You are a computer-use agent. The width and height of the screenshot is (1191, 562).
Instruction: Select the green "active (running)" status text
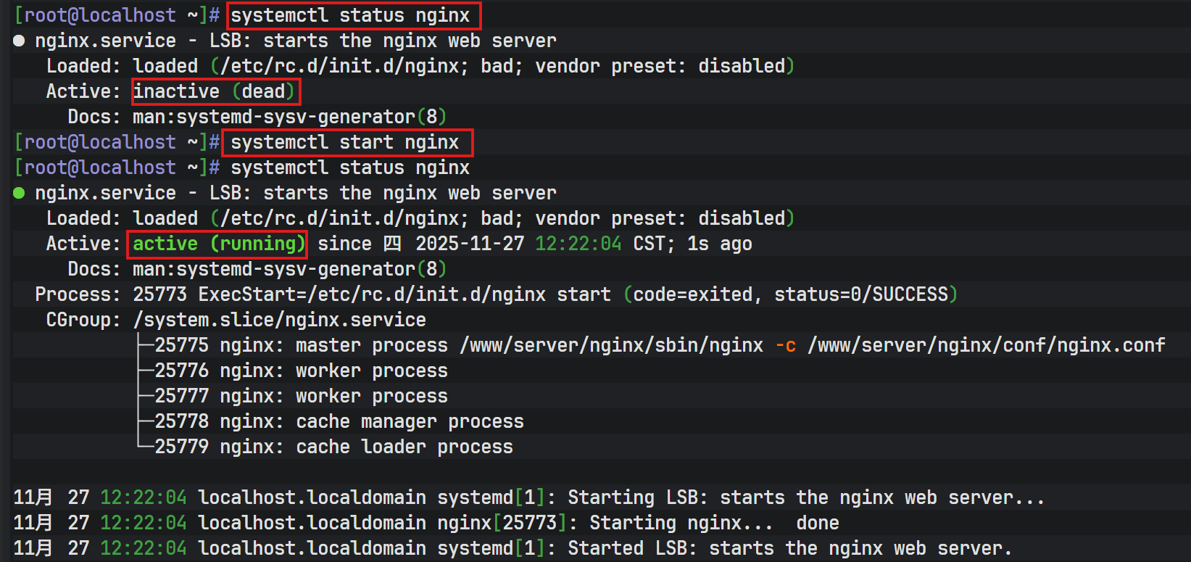(x=217, y=244)
